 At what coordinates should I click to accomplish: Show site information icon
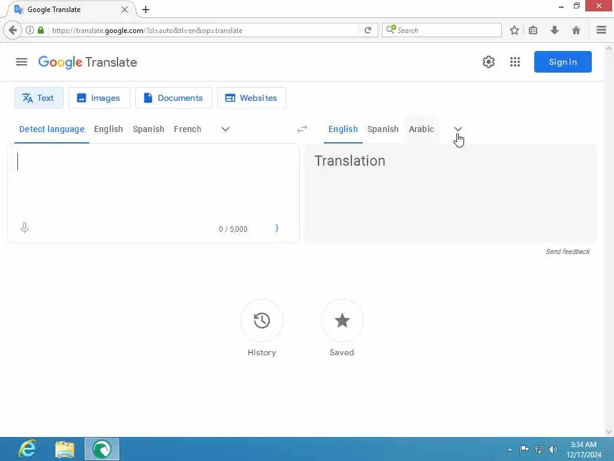click(x=30, y=30)
